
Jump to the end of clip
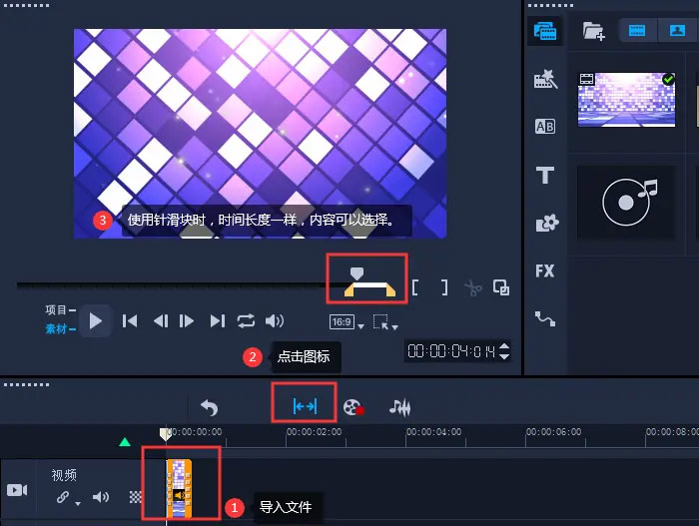pos(218,321)
